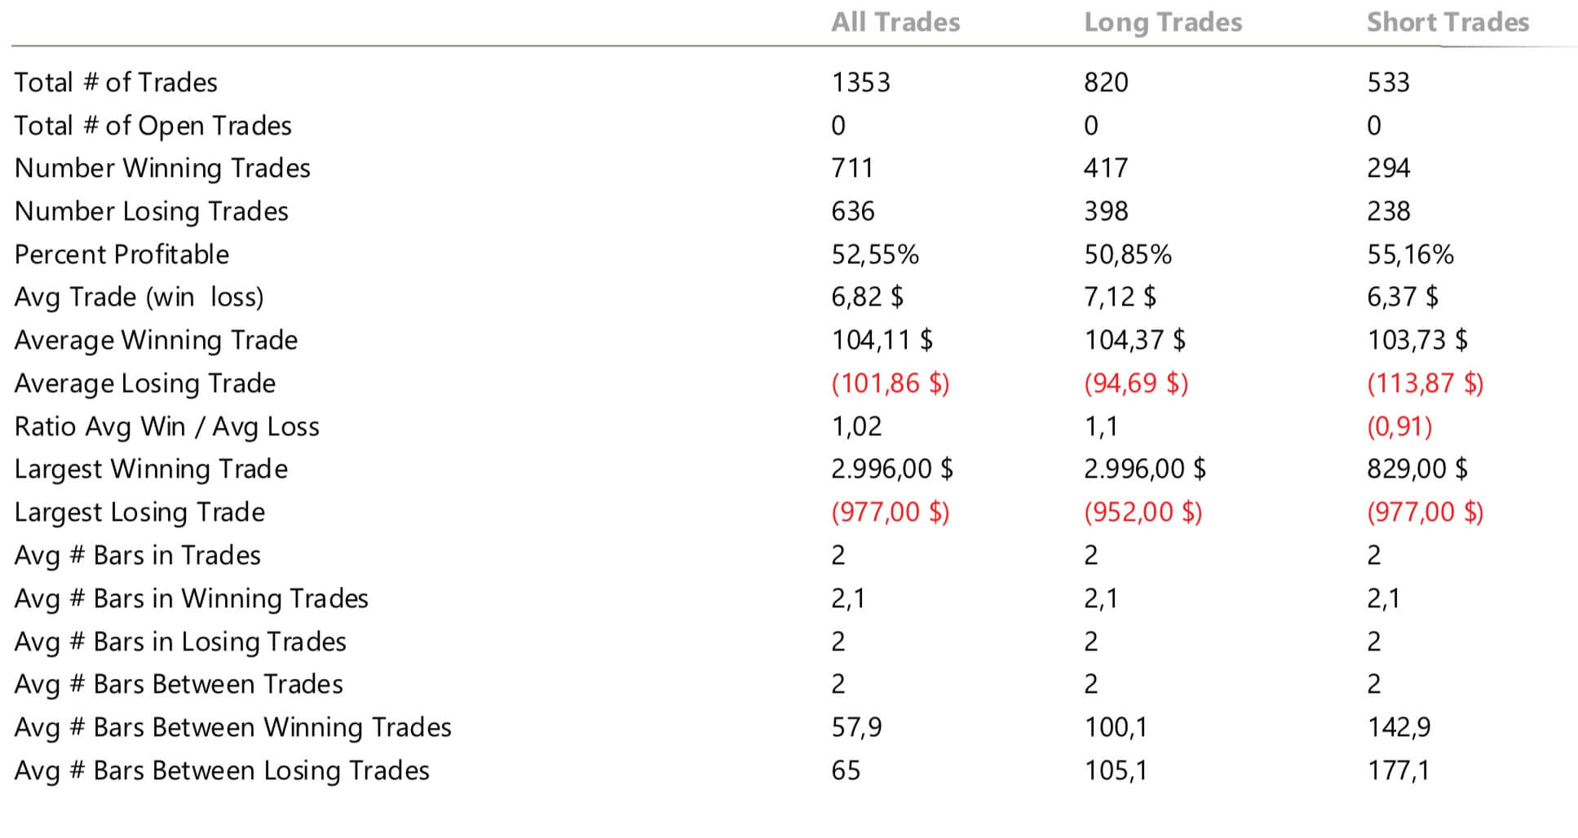Select red All Trades value (101,86 $)
The image size is (1578, 838).
[891, 383]
